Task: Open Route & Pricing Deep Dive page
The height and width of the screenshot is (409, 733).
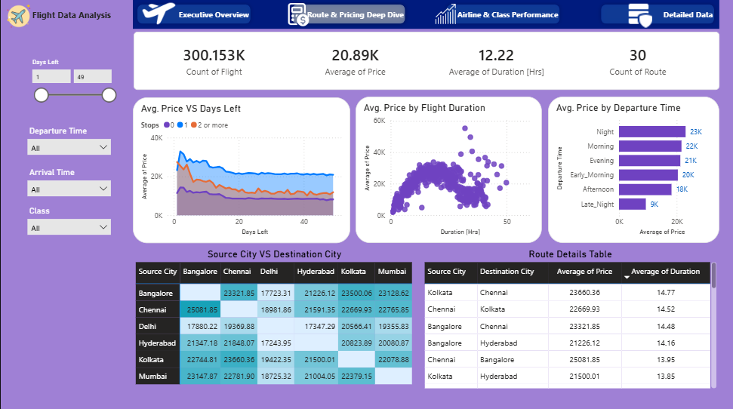Action: [346, 14]
